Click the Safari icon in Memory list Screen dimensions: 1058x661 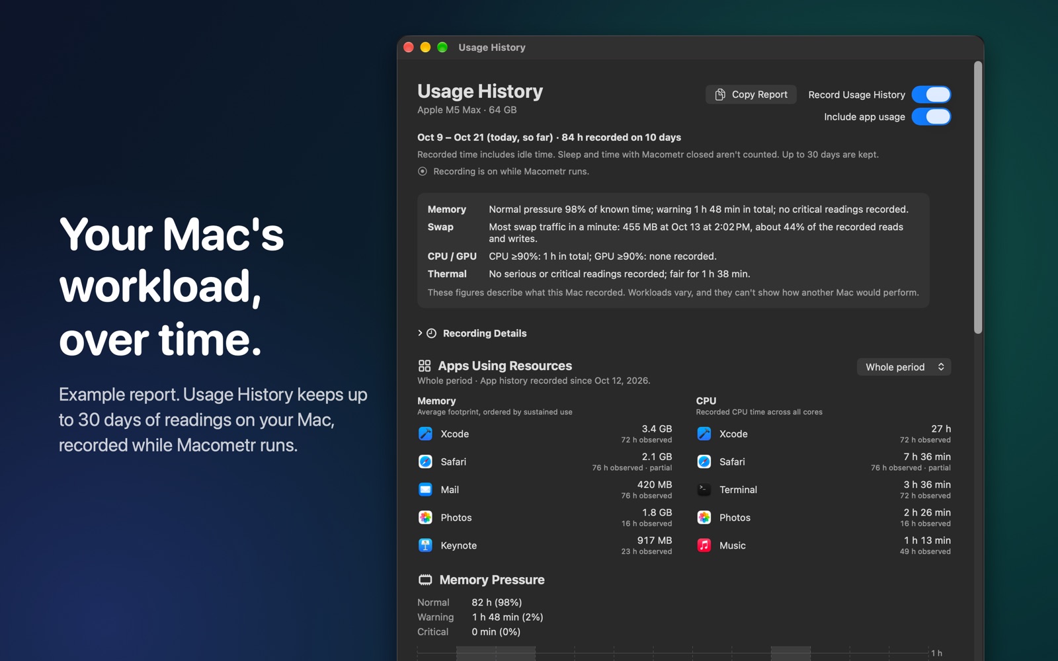coord(425,461)
